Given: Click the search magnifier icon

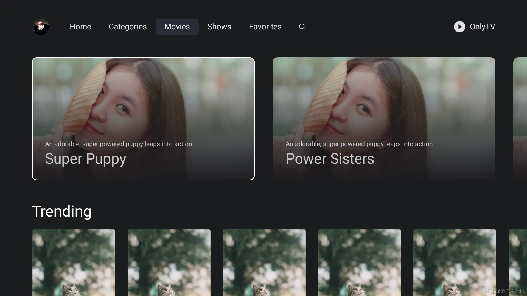Looking at the screenshot, I should coord(302,27).
